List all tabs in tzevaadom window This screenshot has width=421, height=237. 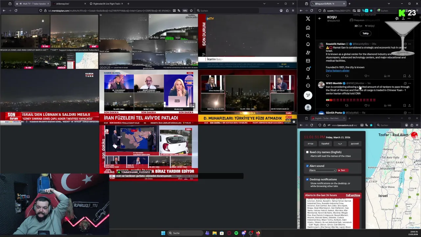[x=389, y=118]
